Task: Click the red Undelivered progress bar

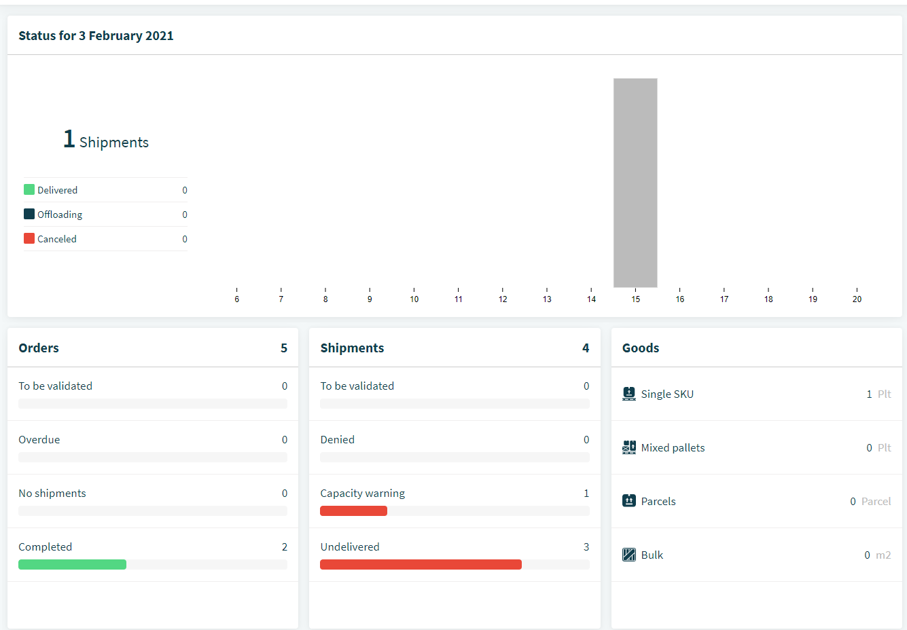Action: 421,564
